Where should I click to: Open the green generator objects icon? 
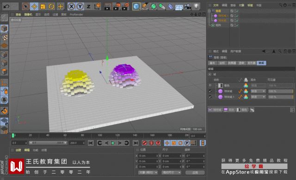click(x=154, y=6)
